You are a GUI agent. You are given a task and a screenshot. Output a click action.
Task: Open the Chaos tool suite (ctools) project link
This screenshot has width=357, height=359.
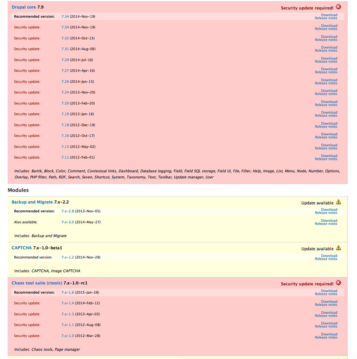pyautogui.click(x=37, y=283)
